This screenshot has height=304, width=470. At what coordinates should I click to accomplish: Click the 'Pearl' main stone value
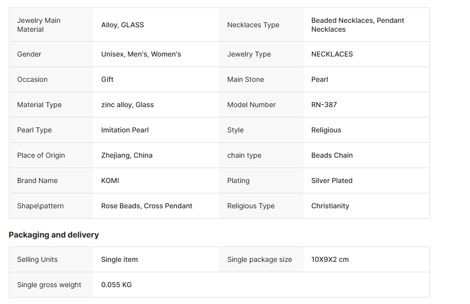point(319,79)
